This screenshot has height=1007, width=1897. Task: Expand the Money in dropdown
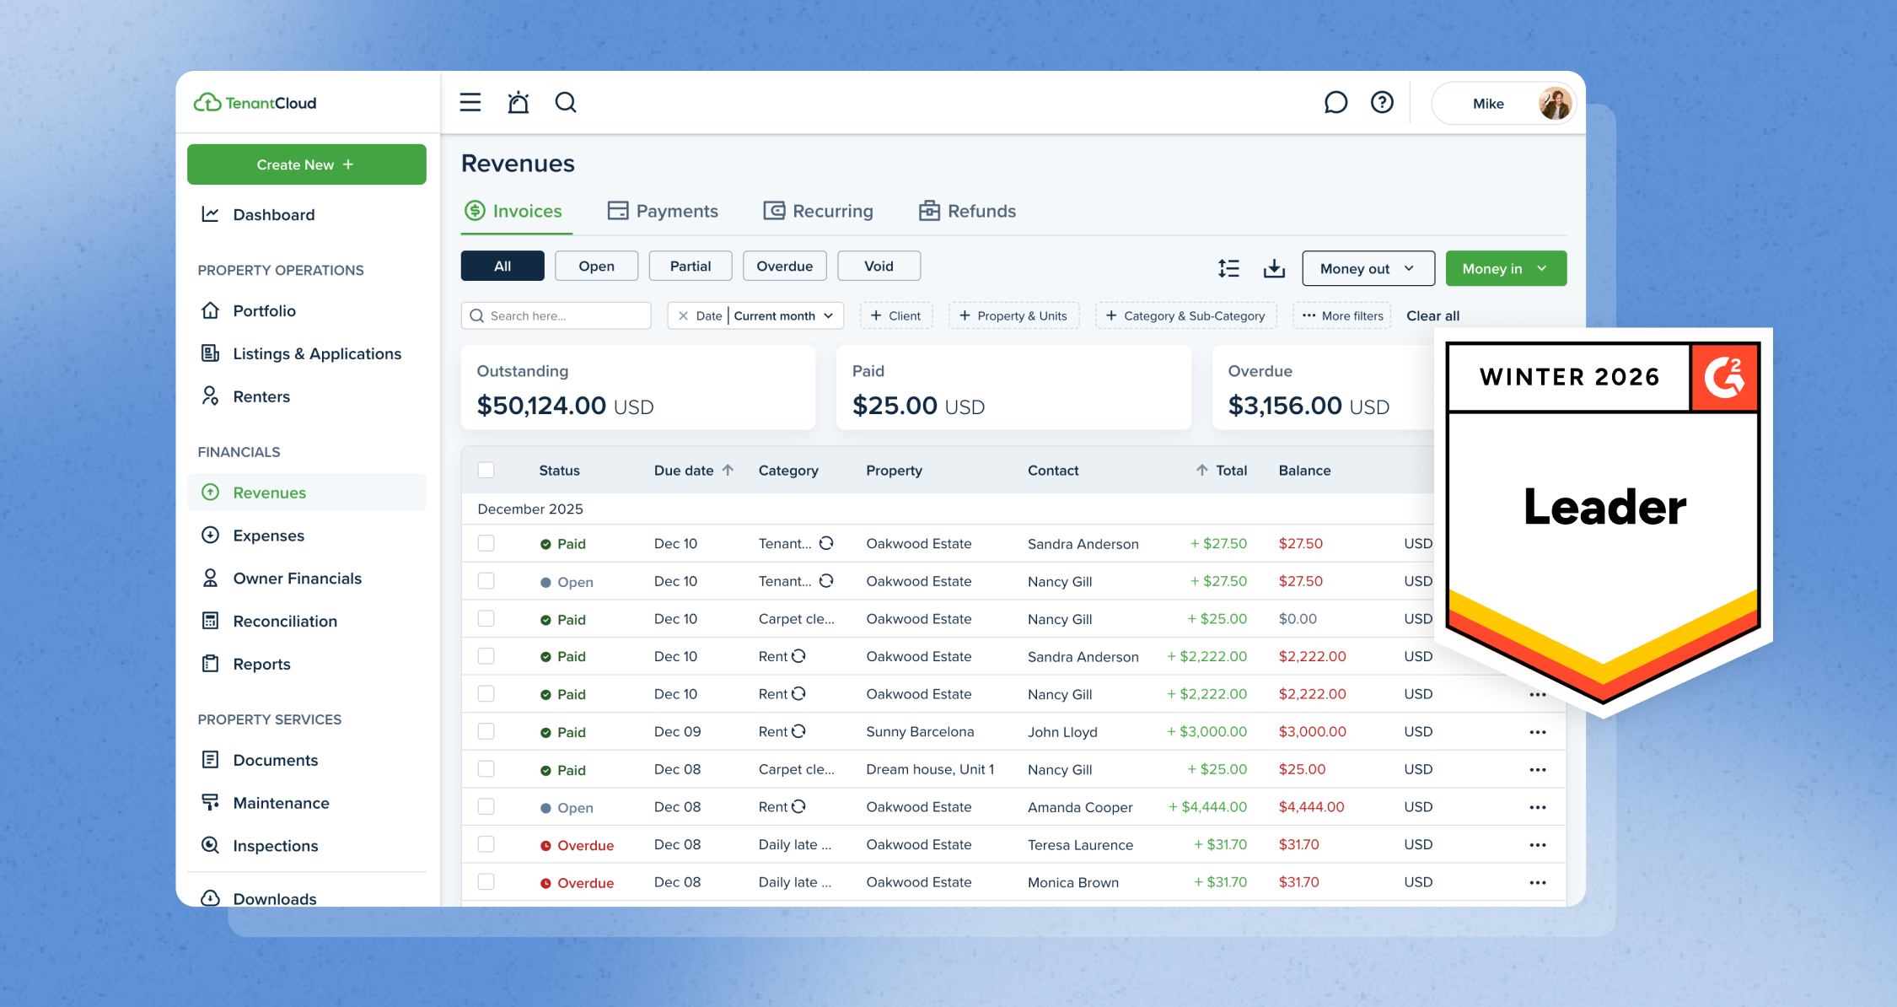click(x=1505, y=268)
